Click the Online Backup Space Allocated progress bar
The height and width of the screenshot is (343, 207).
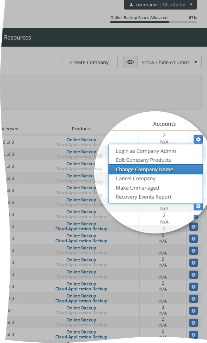pyautogui.click(x=153, y=22)
